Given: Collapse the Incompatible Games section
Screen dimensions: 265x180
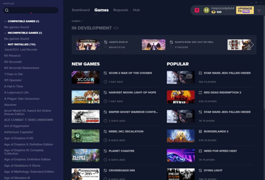Looking at the screenshot, I should coord(5,33).
